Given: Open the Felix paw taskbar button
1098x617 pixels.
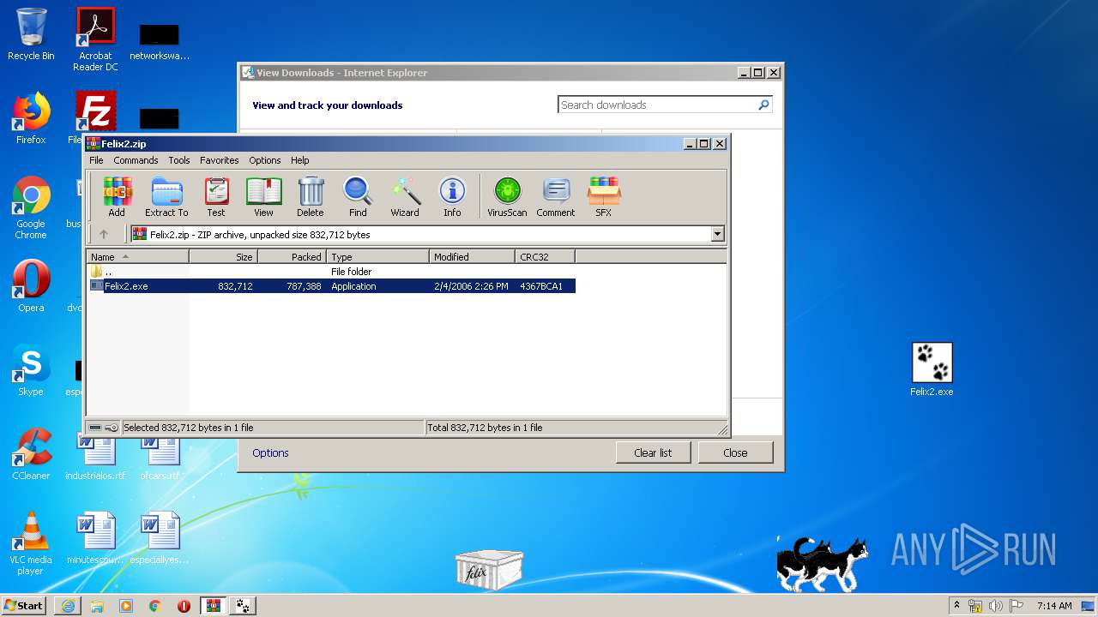Looking at the screenshot, I should (x=243, y=606).
